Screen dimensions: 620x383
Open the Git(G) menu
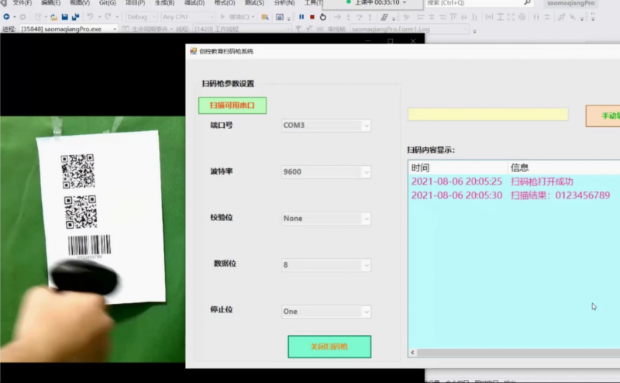click(x=108, y=3)
